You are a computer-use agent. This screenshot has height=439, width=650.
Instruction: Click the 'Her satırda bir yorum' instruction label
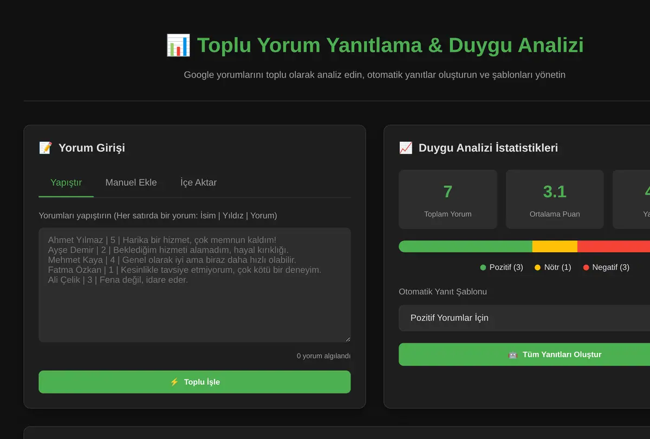(x=158, y=215)
